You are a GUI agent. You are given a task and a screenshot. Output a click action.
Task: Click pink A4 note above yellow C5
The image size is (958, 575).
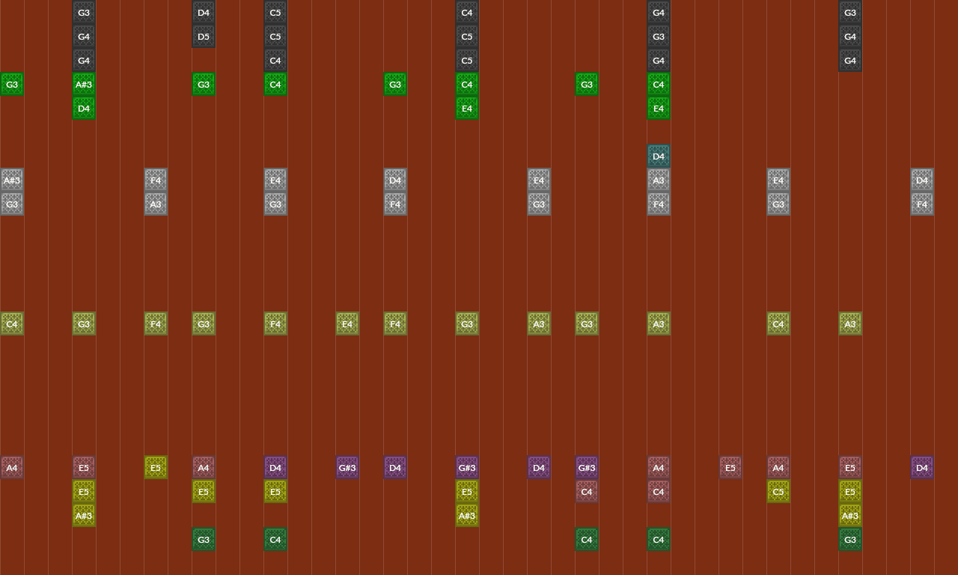pyautogui.click(x=778, y=468)
